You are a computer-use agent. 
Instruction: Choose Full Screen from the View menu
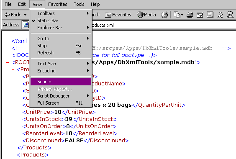point(61,103)
